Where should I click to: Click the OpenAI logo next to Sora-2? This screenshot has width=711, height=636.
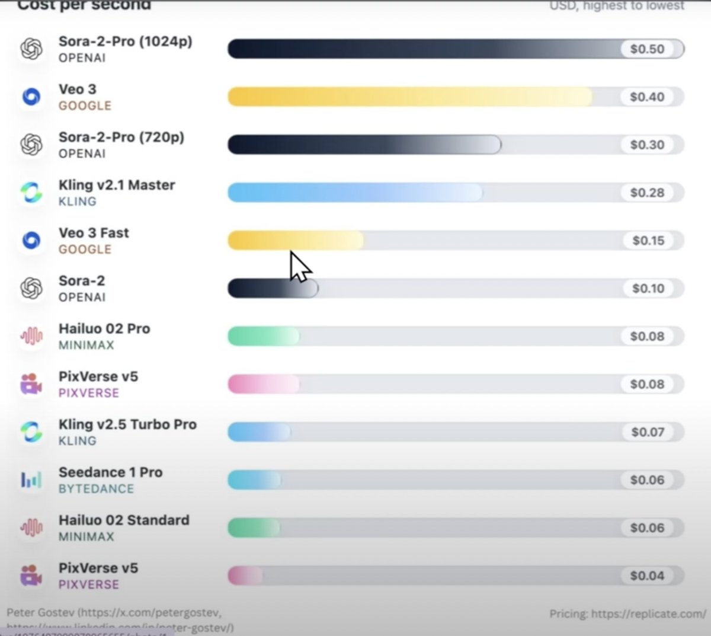pyautogui.click(x=31, y=289)
